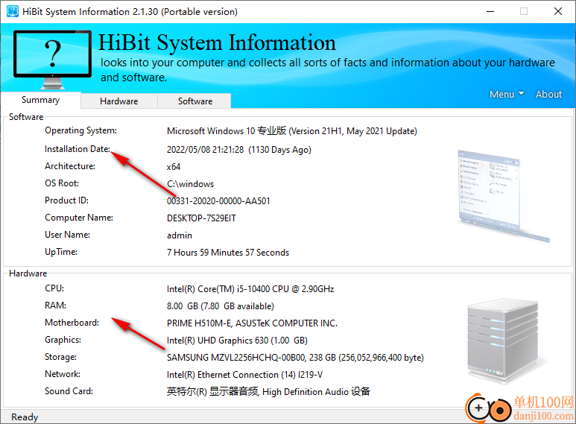This screenshot has width=576, height=424.
Task: Click the SAMSUNG MZVL2256HCHQ storage value
Action: pos(295,358)
